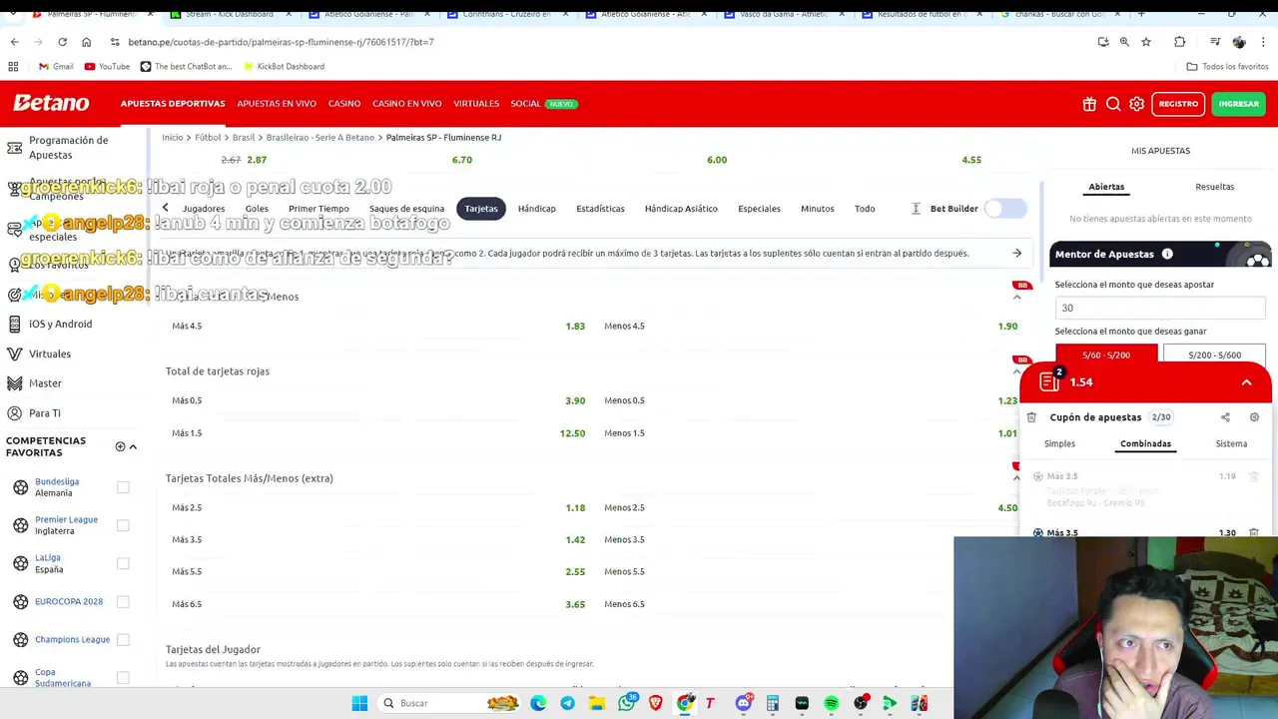
Task: Delete the Más 3.5 bet at 1.30 odds
Action: [x=1254, y=532]
